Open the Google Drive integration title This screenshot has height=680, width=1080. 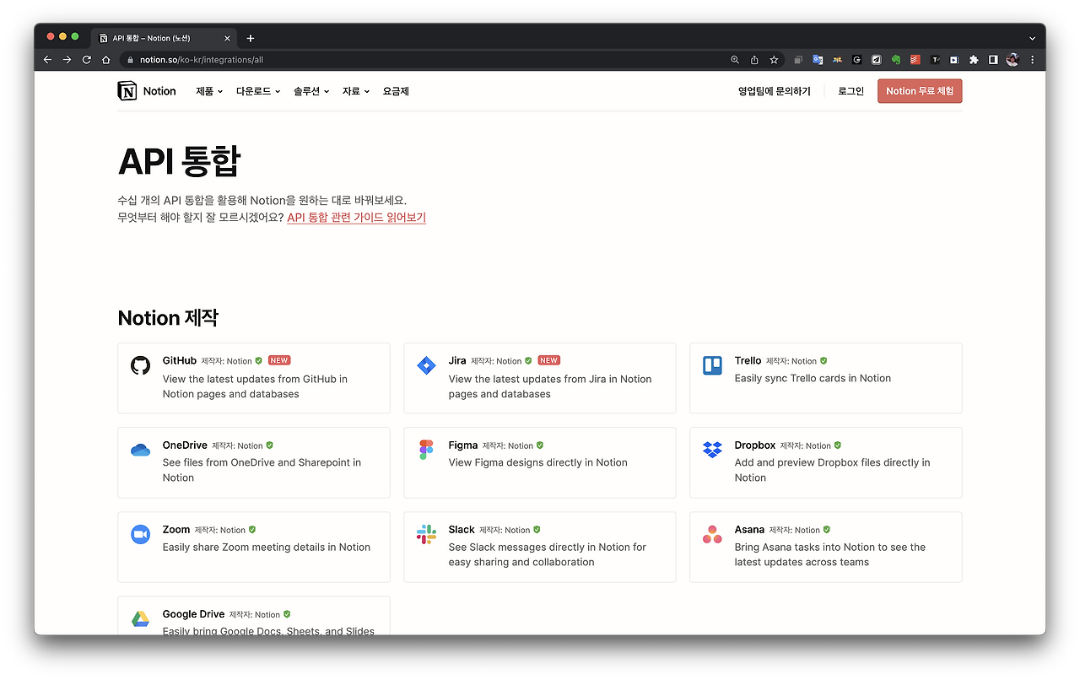coord(193,613)
